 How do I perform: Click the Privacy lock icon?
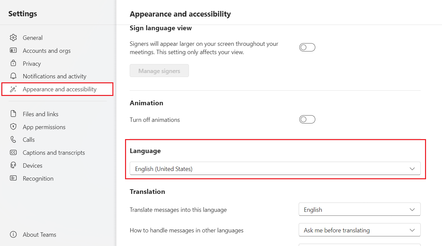pyautogui.click(x=13, y=63)
